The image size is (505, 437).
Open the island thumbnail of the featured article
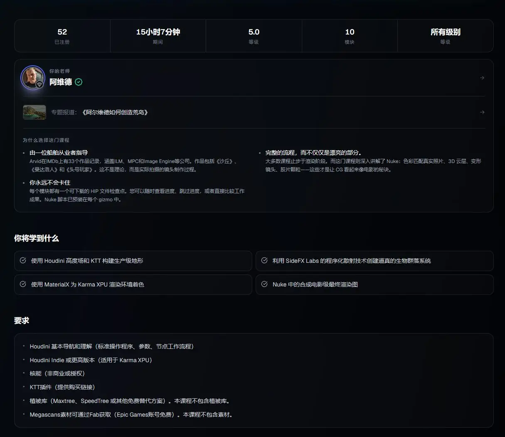click(x=34, y=112)
